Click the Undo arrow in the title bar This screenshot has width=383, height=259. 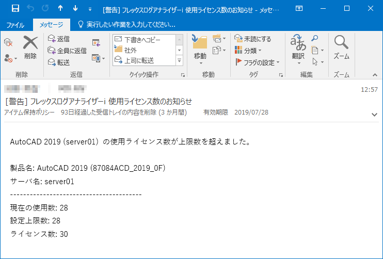point(30,9)
